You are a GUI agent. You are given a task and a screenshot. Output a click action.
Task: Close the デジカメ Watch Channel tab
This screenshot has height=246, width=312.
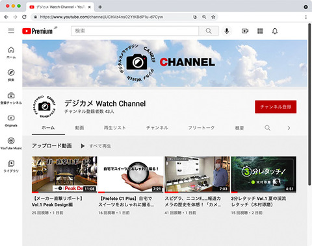(x=90, y=7)
